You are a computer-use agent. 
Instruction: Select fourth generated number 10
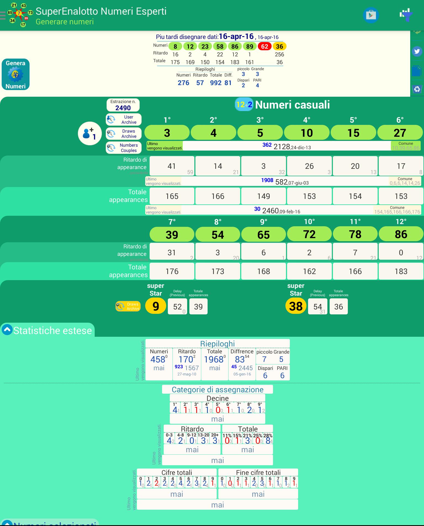click(x=307, y=133)
